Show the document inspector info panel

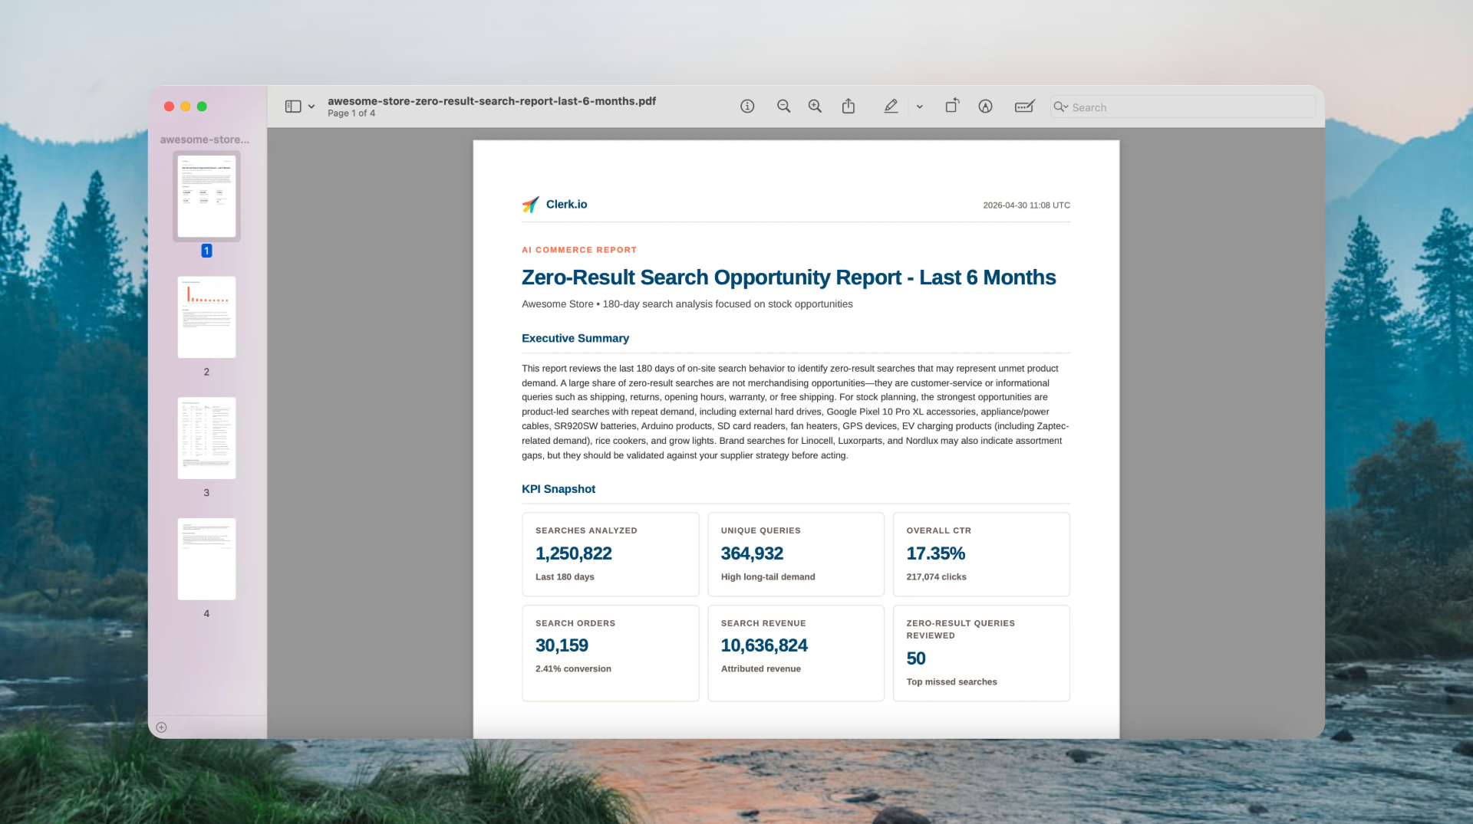point(747,107)
